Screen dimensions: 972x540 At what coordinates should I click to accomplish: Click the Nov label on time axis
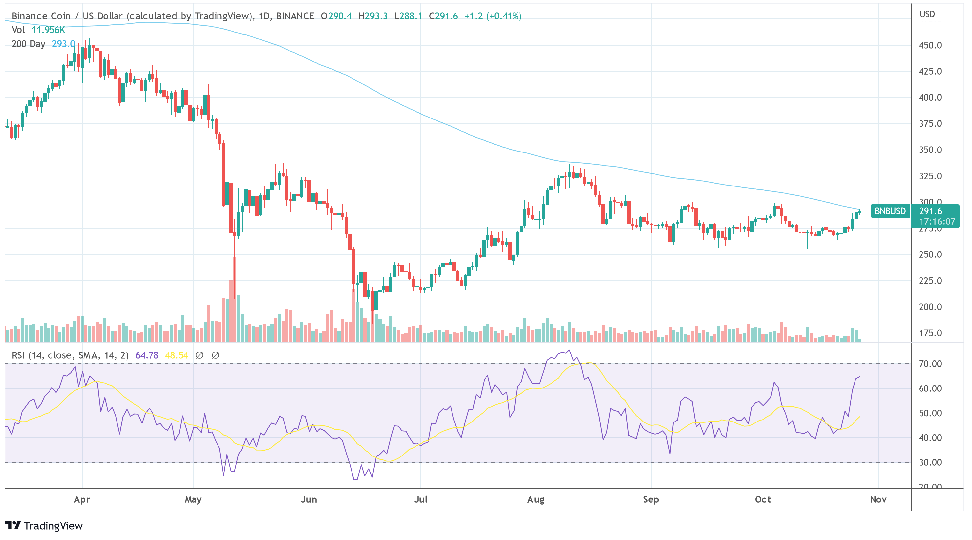pos(878,500)
